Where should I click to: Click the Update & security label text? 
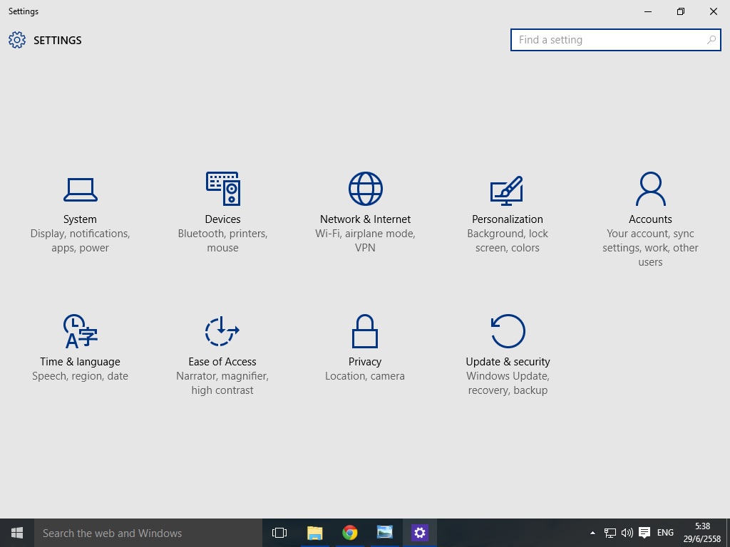508,361
